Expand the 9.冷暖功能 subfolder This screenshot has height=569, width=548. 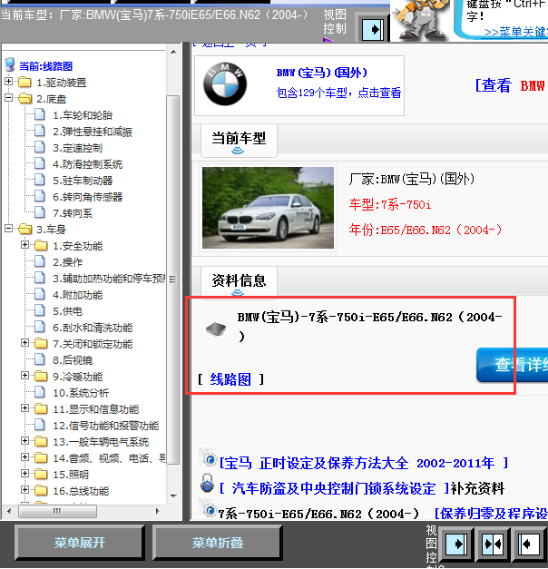(24, 375)
